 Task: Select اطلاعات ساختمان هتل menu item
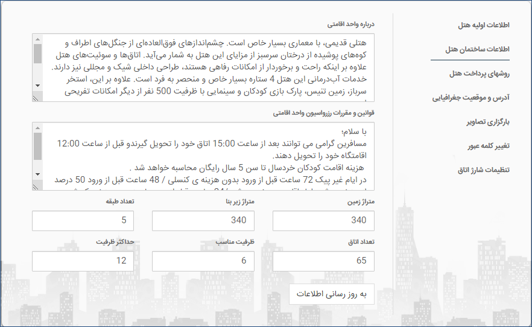477,49
